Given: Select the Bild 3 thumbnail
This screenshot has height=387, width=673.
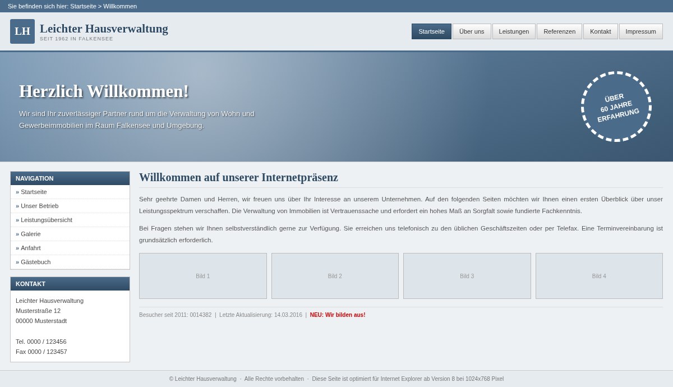Looking at the screenshot, I should point(467,276).
